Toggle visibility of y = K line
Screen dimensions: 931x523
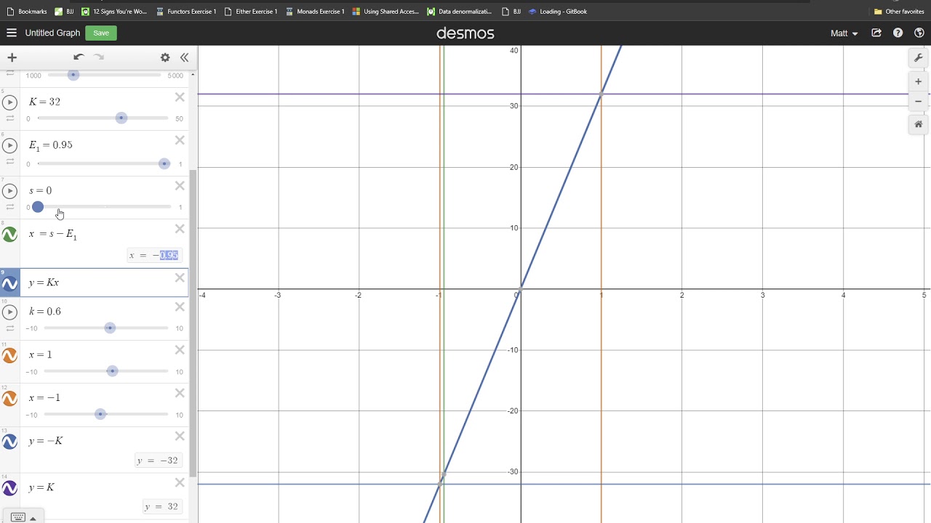(x=9, y=488)
